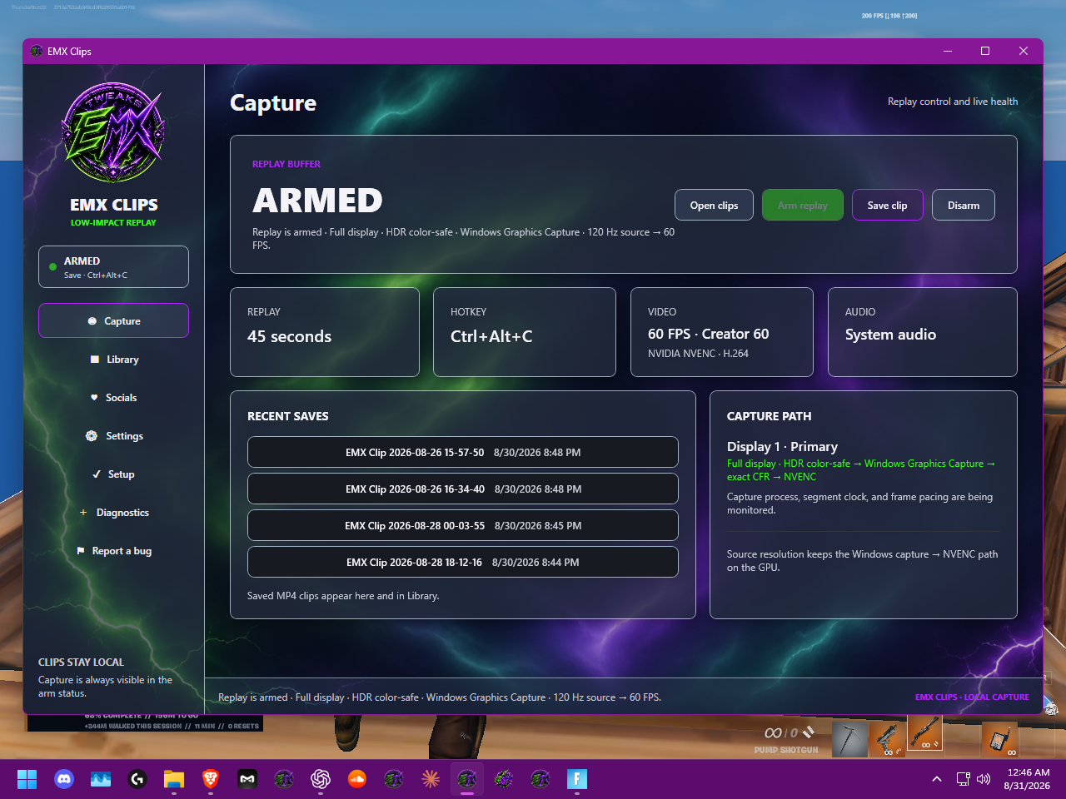Click the AUDIO System audio card
Viewport: 1066px width, 799px height.
923,332
